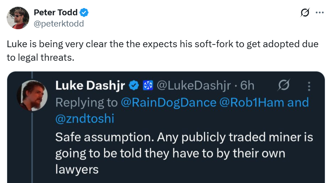The width and height of the screenshot is (332, 183).
Task: Click Peter Todd's profile avatar
Action: pyautogui.click(x=18, y=18)
